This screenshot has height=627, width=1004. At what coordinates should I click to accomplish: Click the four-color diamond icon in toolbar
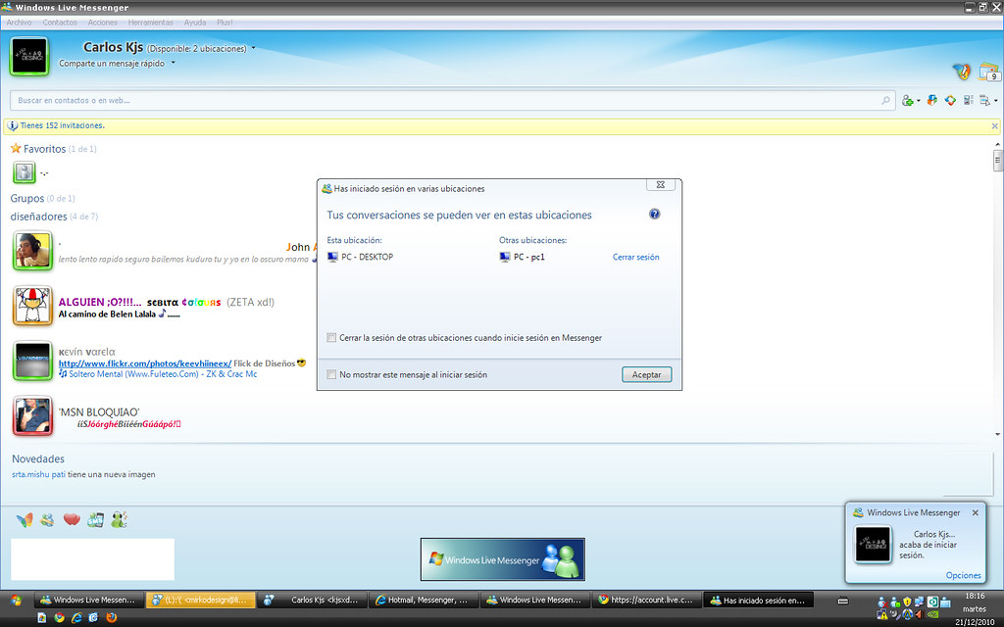pyautogui.click(x=950, y=100)
